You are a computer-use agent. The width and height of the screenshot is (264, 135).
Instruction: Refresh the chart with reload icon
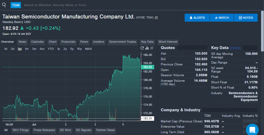pos(142,48)
